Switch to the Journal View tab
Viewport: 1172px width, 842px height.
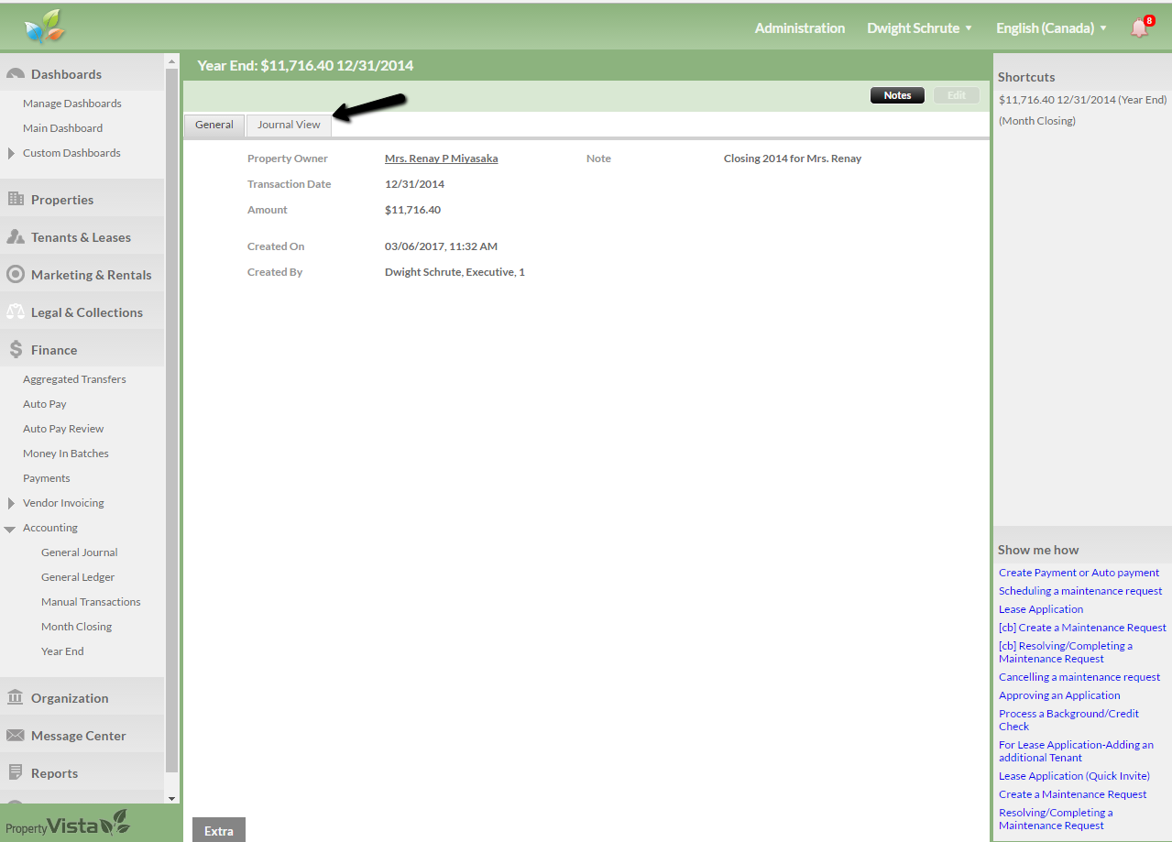coord(289,125)
